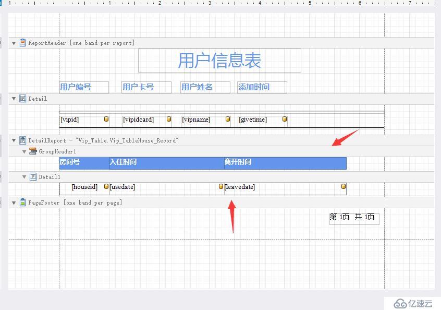Image resolution: width=441 pixels, height=310 pixels.
Task: Select the 入住时间 header cell
Action: (x=166, y=162)
